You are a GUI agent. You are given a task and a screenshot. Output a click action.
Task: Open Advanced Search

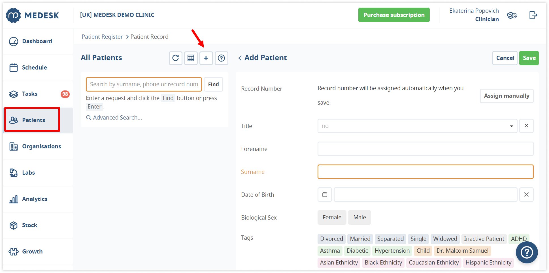tap(114, 117)
